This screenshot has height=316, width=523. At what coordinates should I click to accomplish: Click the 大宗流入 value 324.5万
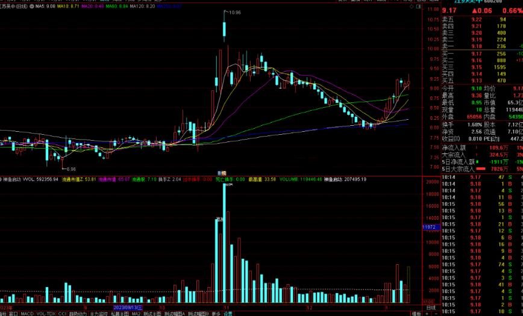499,155
